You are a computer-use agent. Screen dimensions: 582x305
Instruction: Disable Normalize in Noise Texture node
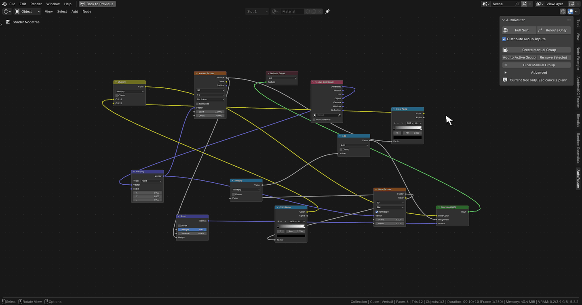(377, 212)
